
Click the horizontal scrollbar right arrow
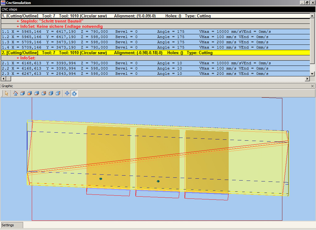coord(307,79)
